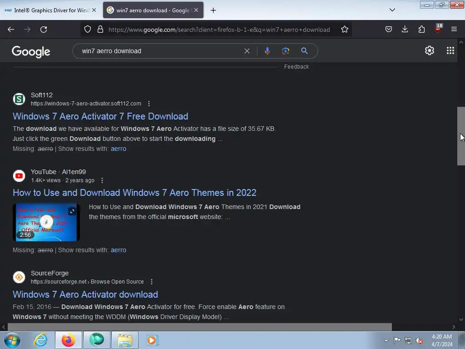
Task: Launch Internet Explorer from taskbar
Action: pyautogui.click(x=40, y=340)
